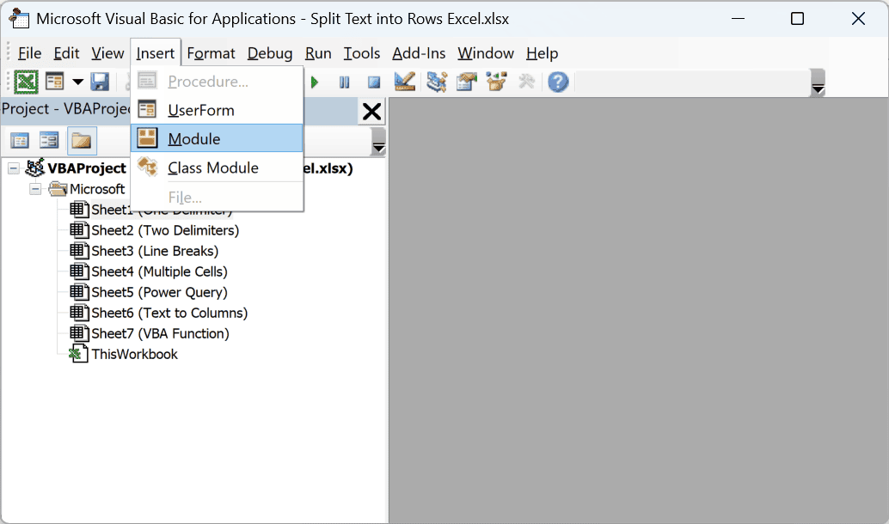Open the Add-Ins menu
Viewport: 889px width, 524px height.
[x=419, y=53]
